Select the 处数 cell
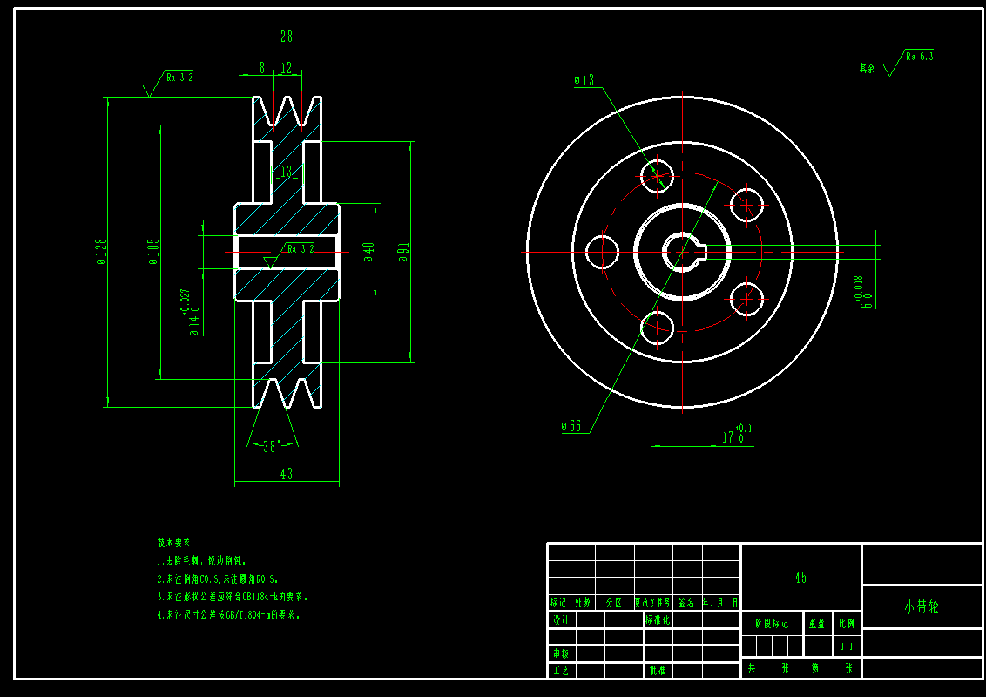 [583, 603]
